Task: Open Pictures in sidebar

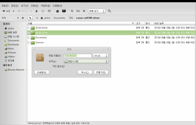Action: pos(10,52)
